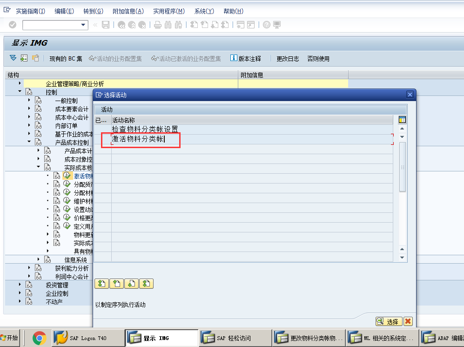Click the 版本注释 info icon
Image resolution: width=464 pixels, height=347 pixels.
click(233, 58)
